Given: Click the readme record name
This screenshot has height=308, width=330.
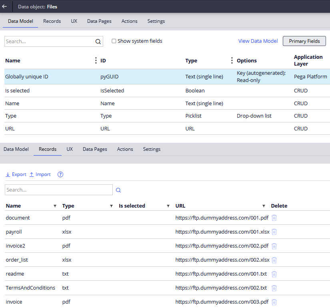Looking at the screenshot, I should (15, 274).
